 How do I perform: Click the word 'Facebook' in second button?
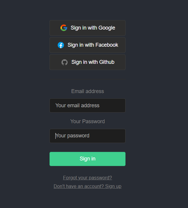(107, 45)
